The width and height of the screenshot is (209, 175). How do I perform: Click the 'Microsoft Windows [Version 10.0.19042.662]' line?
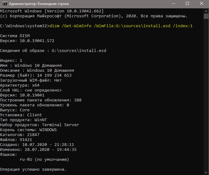coord(52,11)
